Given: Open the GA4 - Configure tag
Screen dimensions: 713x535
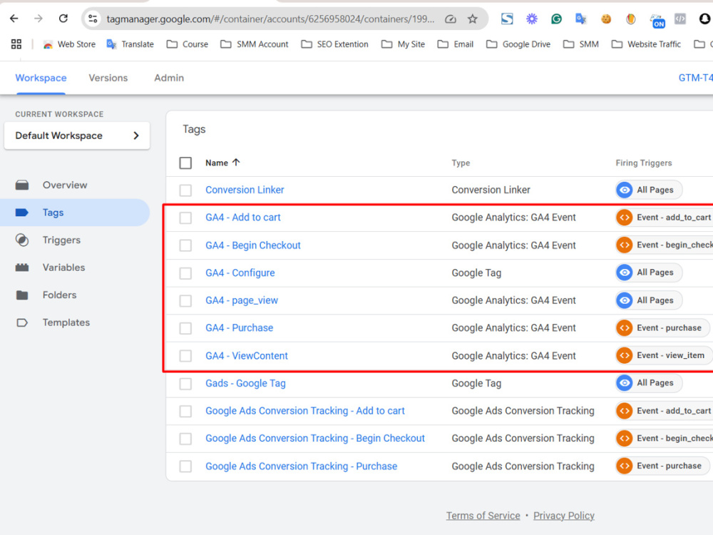Looking at the screenshot, I should [240, 273].
